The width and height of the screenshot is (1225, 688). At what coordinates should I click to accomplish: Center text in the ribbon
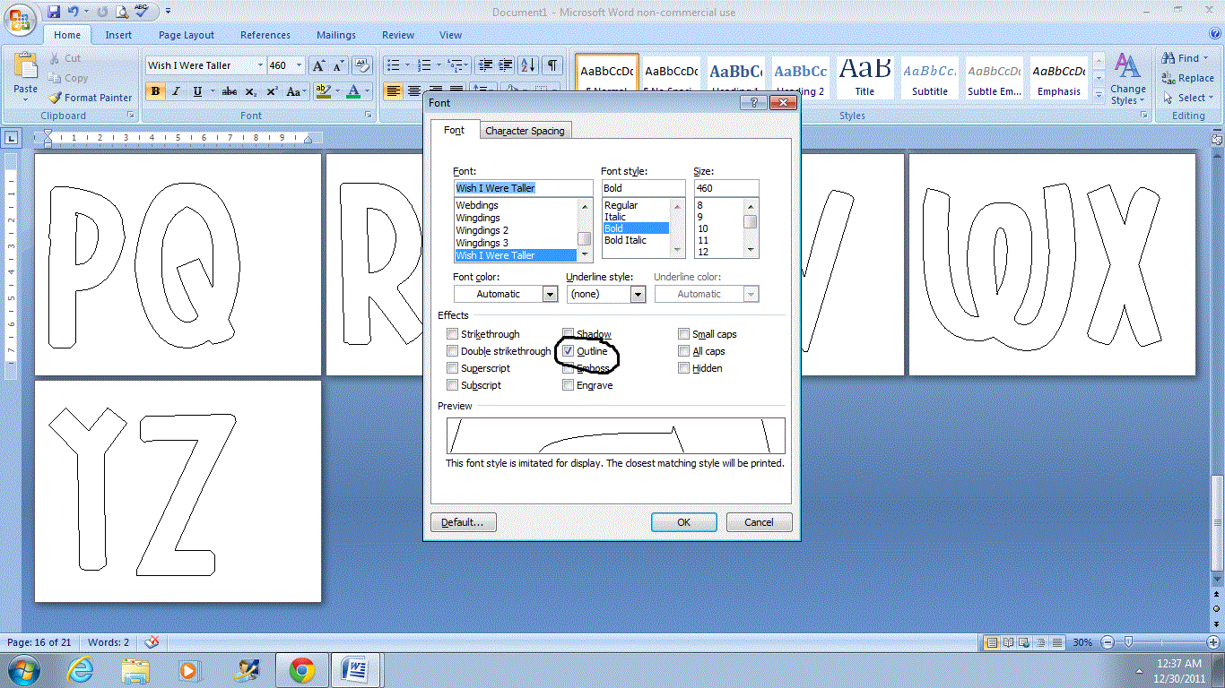(x=413, y=91)
